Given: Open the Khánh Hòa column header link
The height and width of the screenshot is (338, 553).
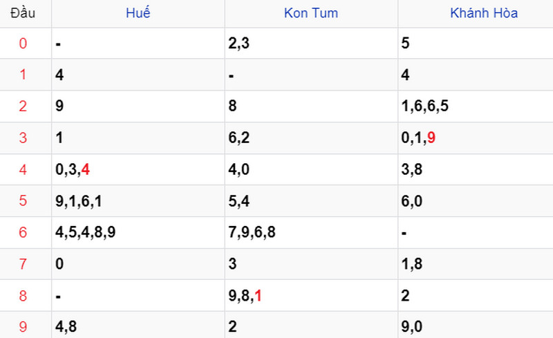Looking at the screenshot, I should click(484, 13).
